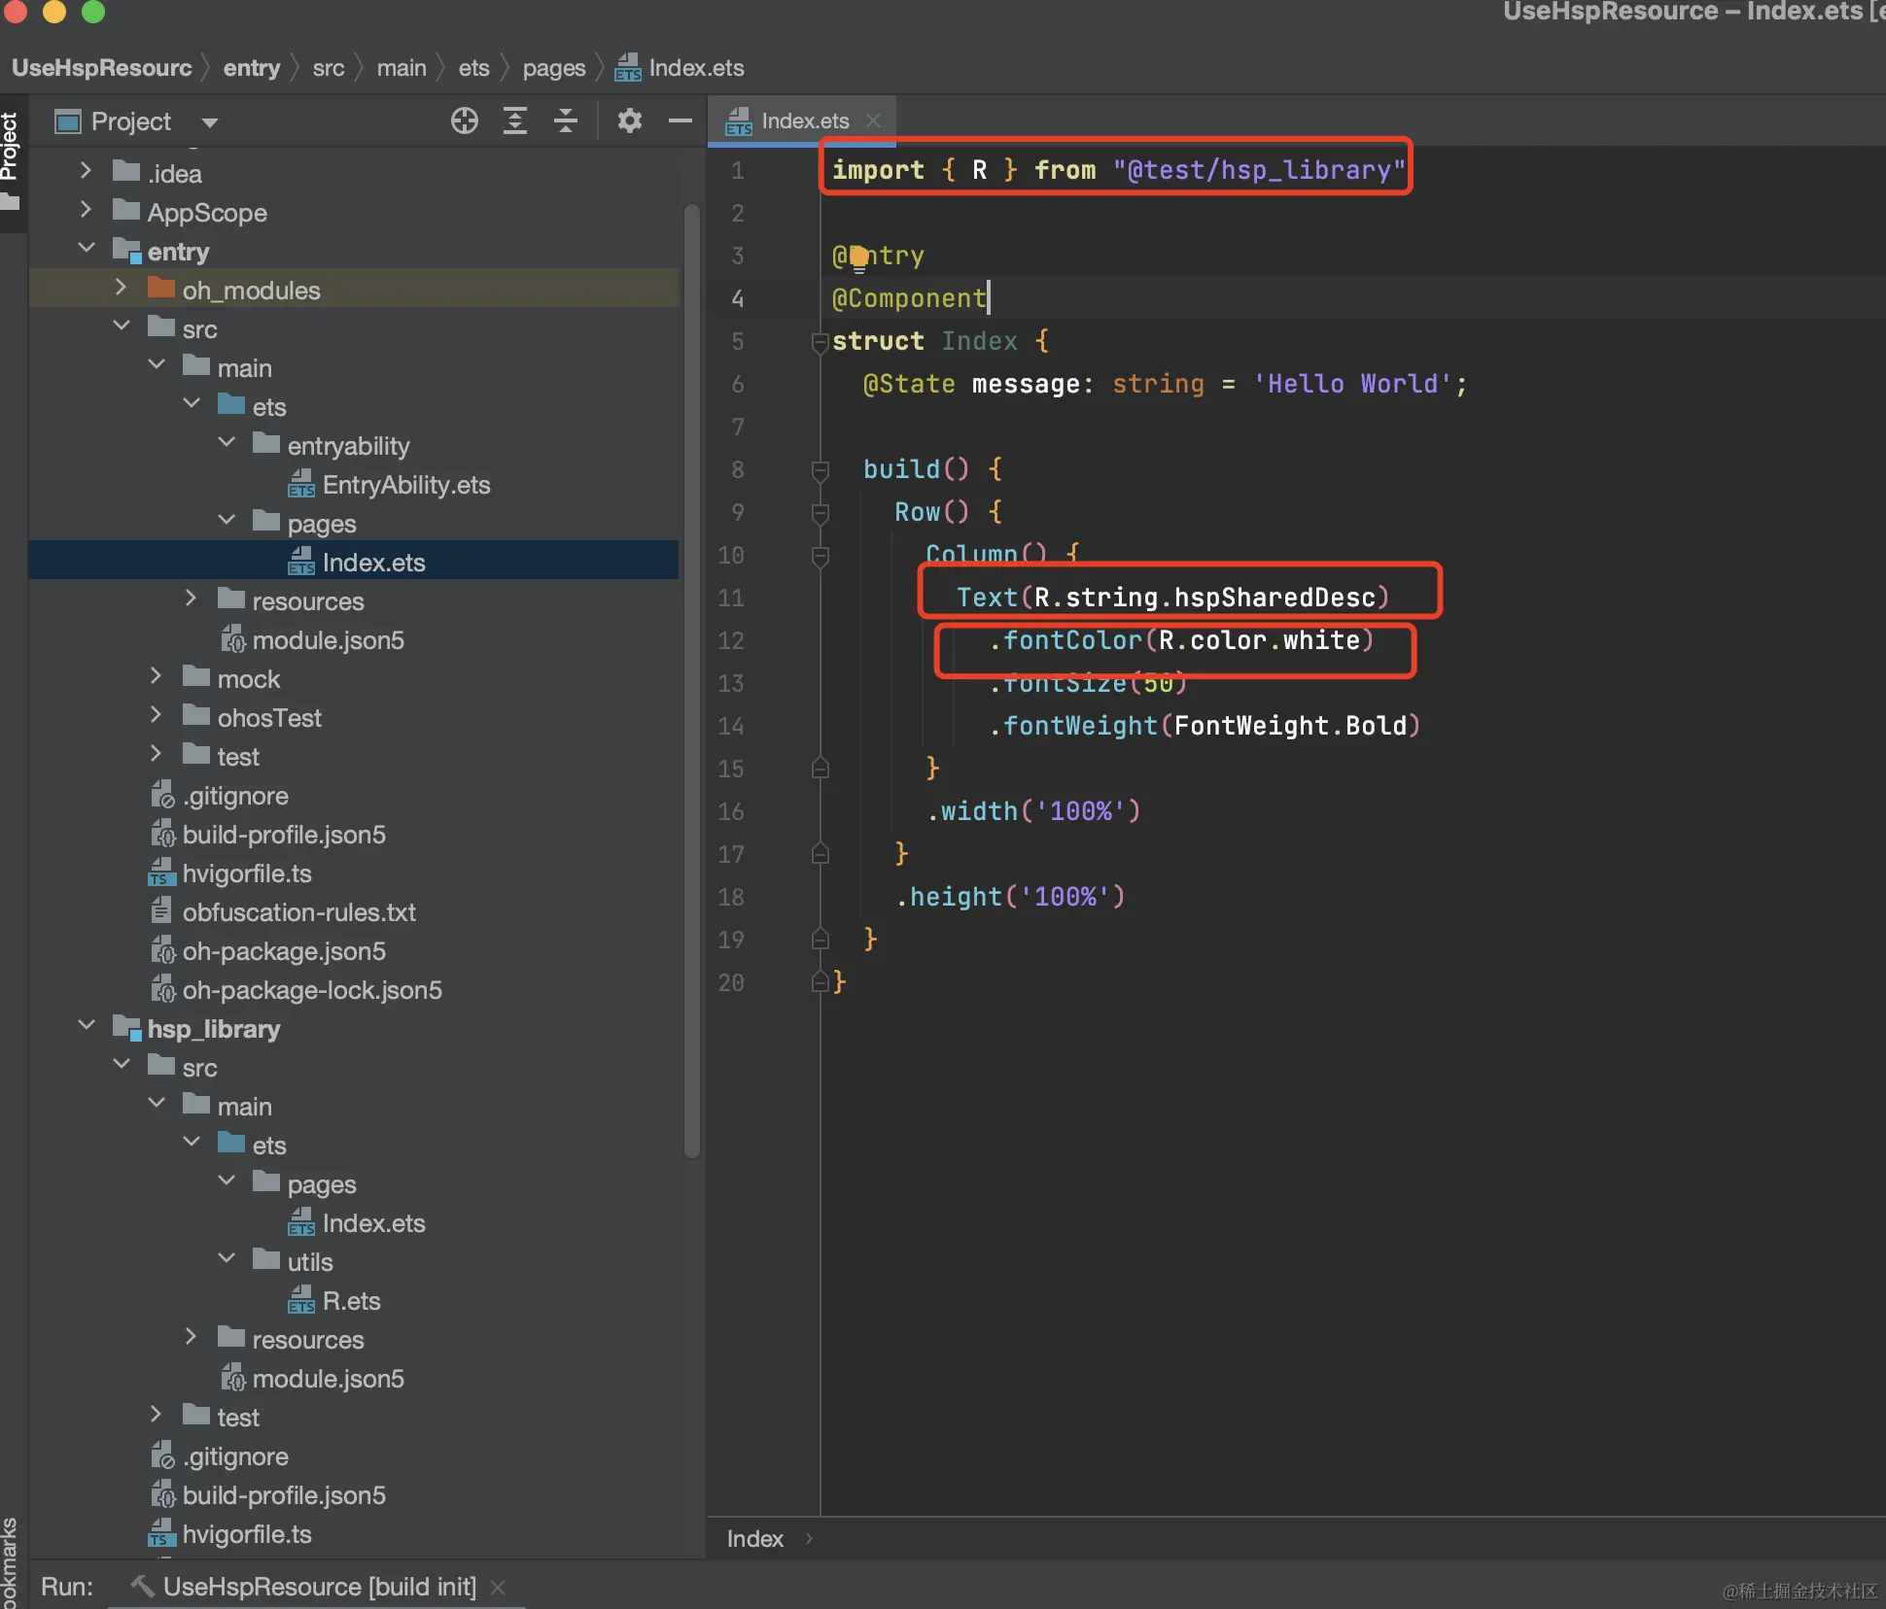This screenshot has height=1609, width=1886.
Task: Close the Index.ets editor tab
Action: coord(873,120)
